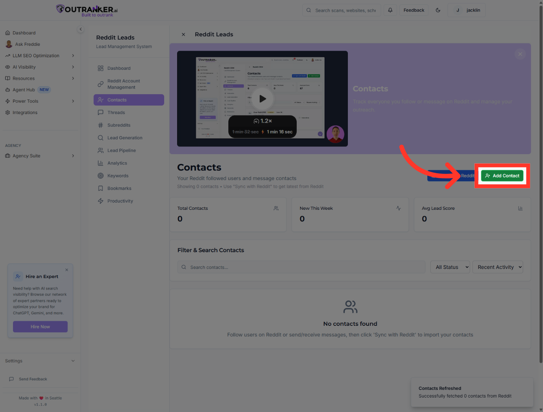Image resolution: width=543 pixels, height=412 pixels.
Task: Click the Hire Now button
Action: [x=40, y=327]
